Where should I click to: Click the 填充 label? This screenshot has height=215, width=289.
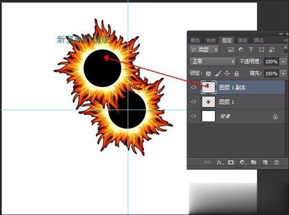coord(255,73)
